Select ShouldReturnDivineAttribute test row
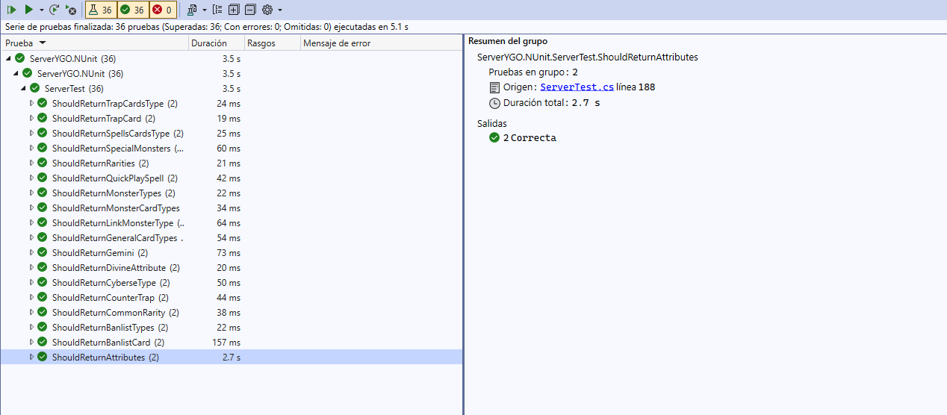947x415 pixels. click(232, 267)
